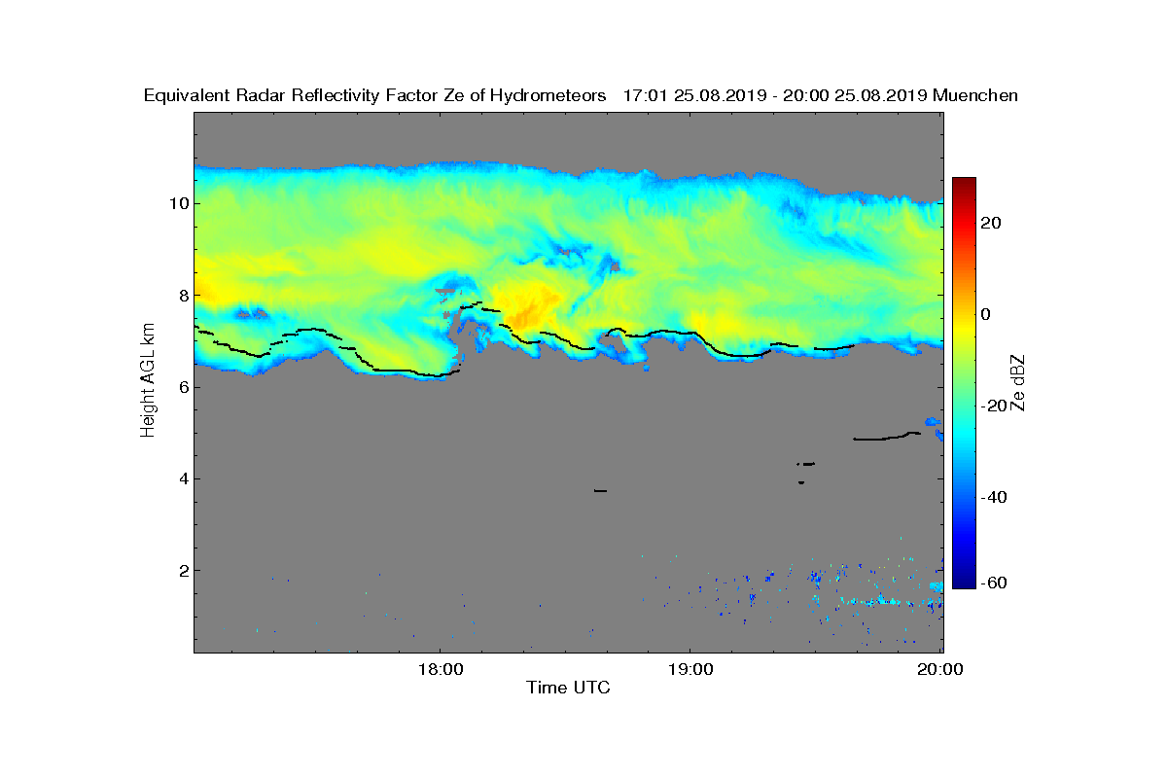The height and width of the screenshot is (778, 1167).
Task: Click the height tick label 6
Action: tap(182, 387)
